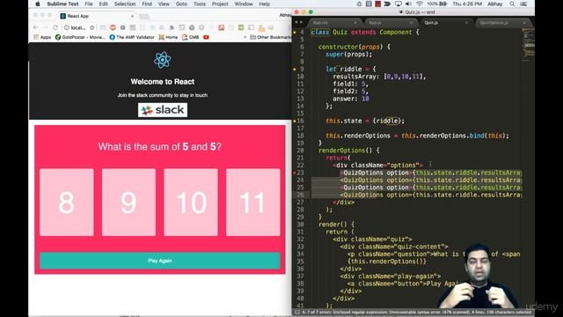Choose answer option 9
The image size is (563, 317).
(x=129, y=203)
